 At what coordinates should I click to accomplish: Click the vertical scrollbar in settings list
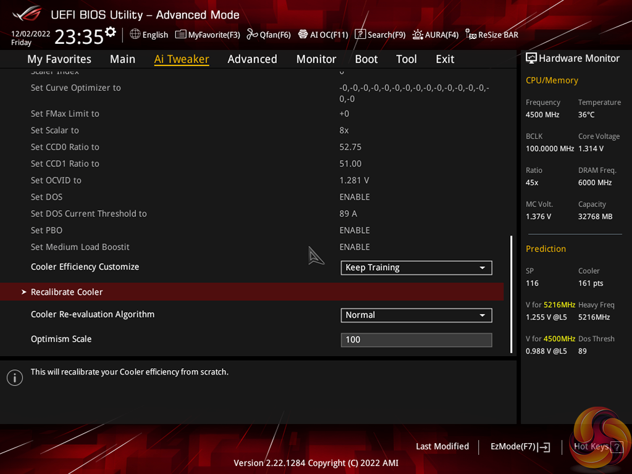coord(511,294)
